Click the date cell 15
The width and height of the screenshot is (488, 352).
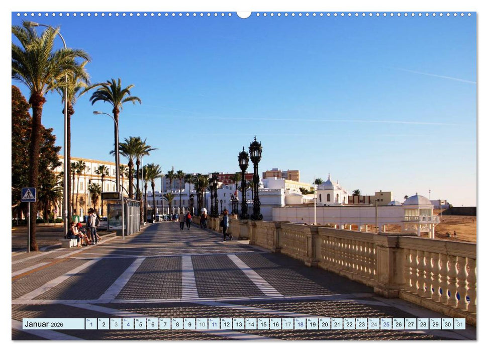[263, 325]
